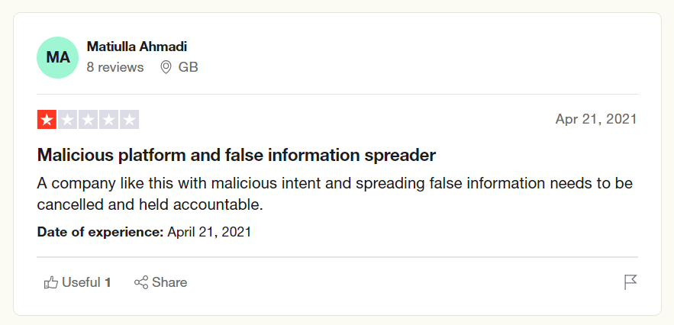This screenshot has width=674, height=325.
Task: Click the second grey star
Action: point(67,120)
